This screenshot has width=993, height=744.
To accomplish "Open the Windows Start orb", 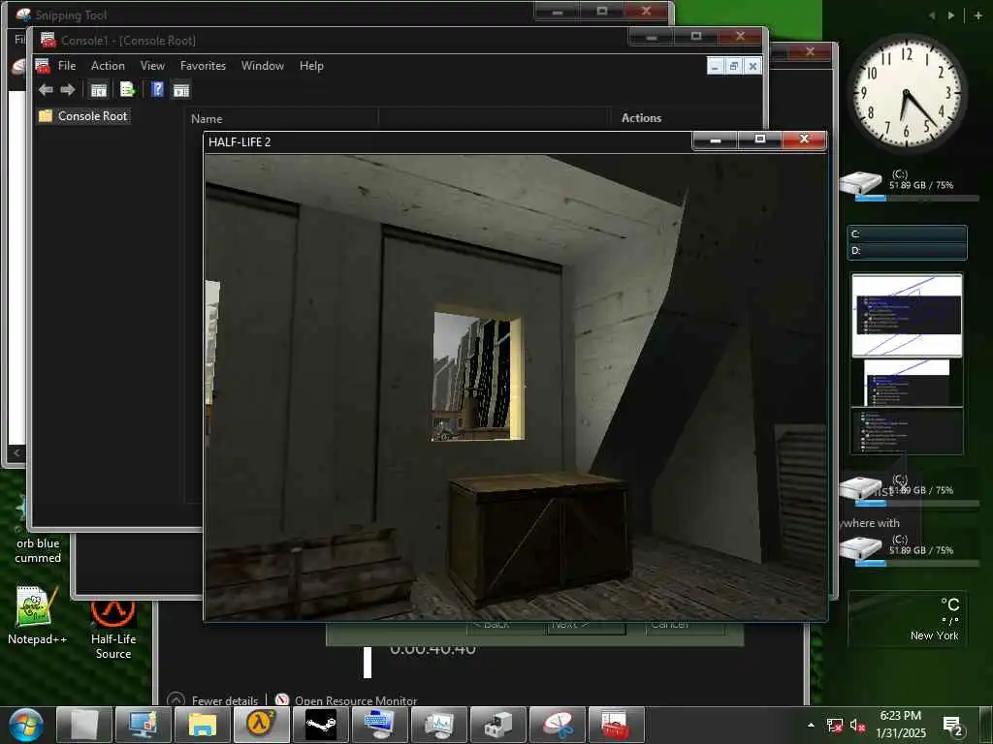I will [x=26, y=725].
